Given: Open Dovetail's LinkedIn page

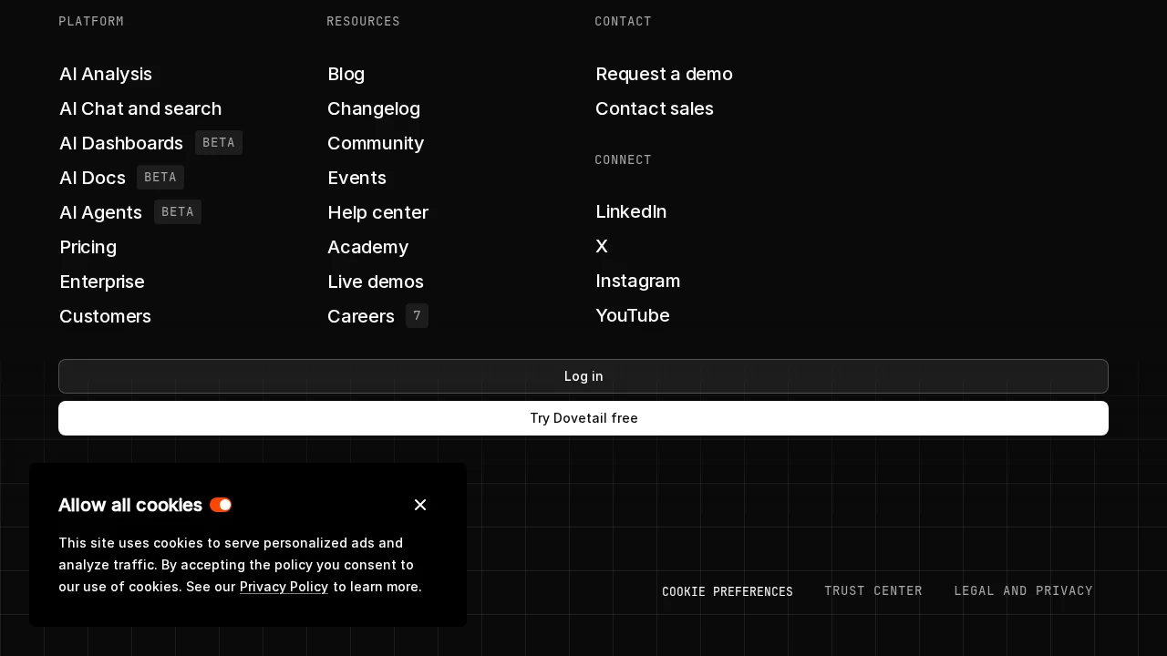Looking at the screenshot, I should coord(631,211).
